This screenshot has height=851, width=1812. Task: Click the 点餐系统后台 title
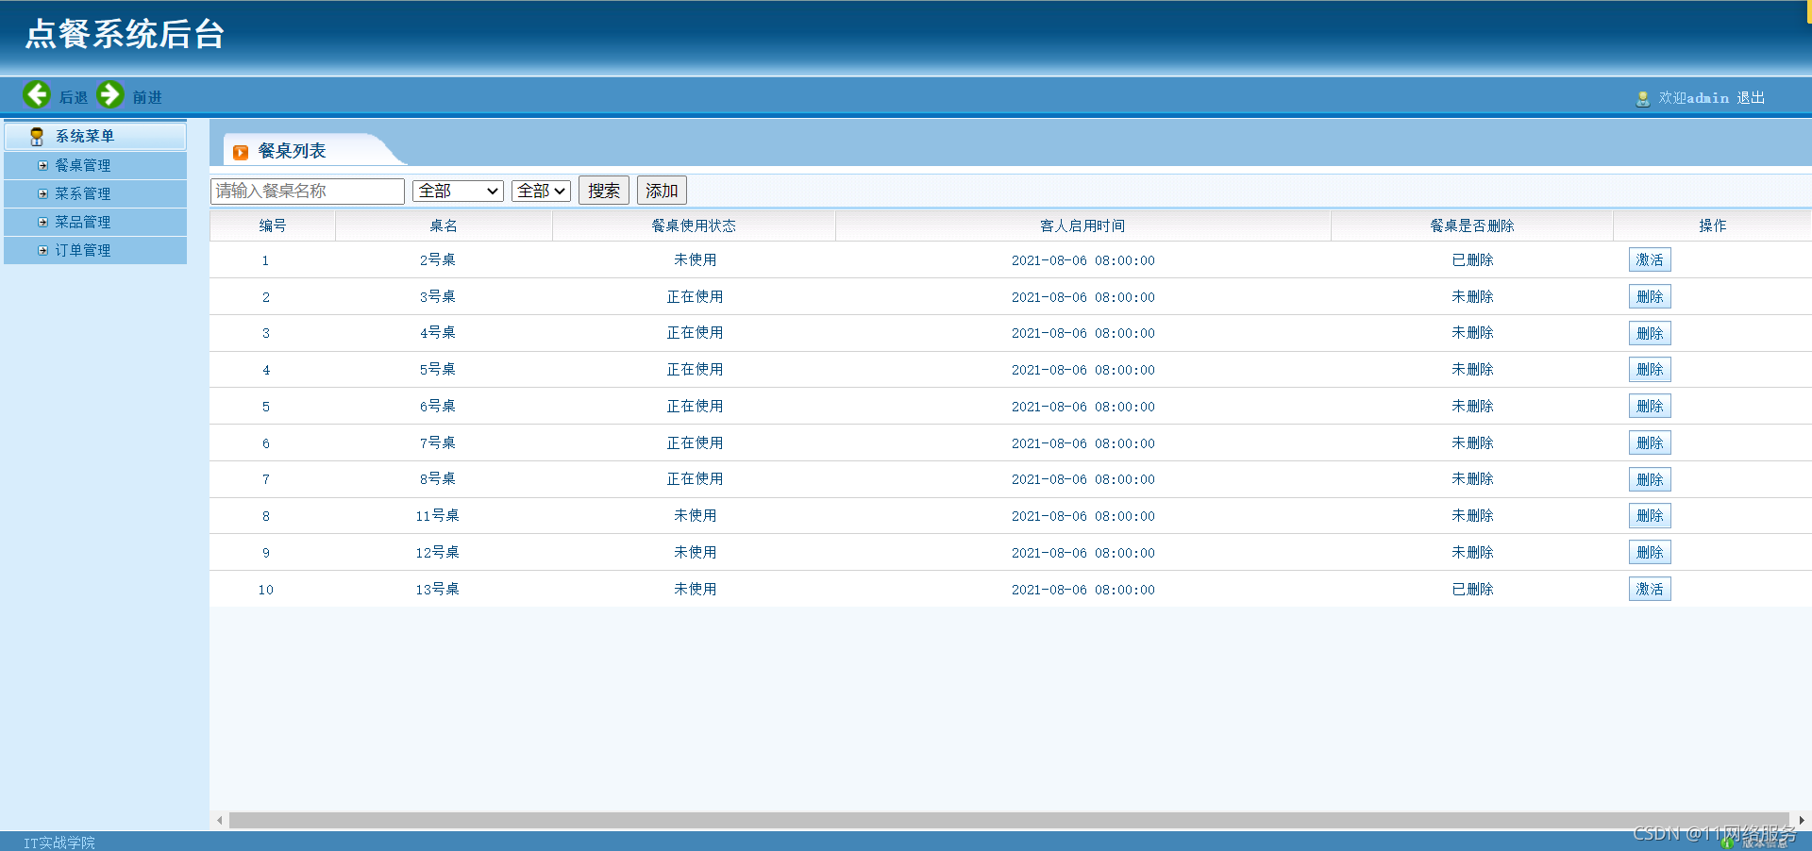pos(125,34)
